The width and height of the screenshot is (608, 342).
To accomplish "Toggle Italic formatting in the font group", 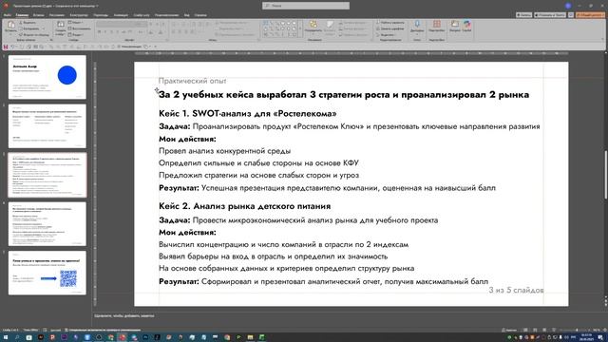I will [105, 31].
